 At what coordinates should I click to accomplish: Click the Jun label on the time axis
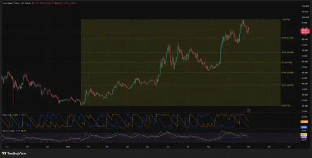coord(168,147)
